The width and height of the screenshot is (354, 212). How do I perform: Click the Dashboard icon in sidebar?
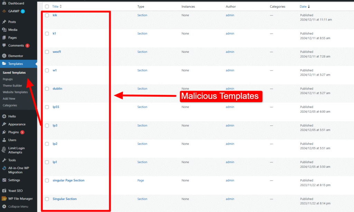click(4, 3)
